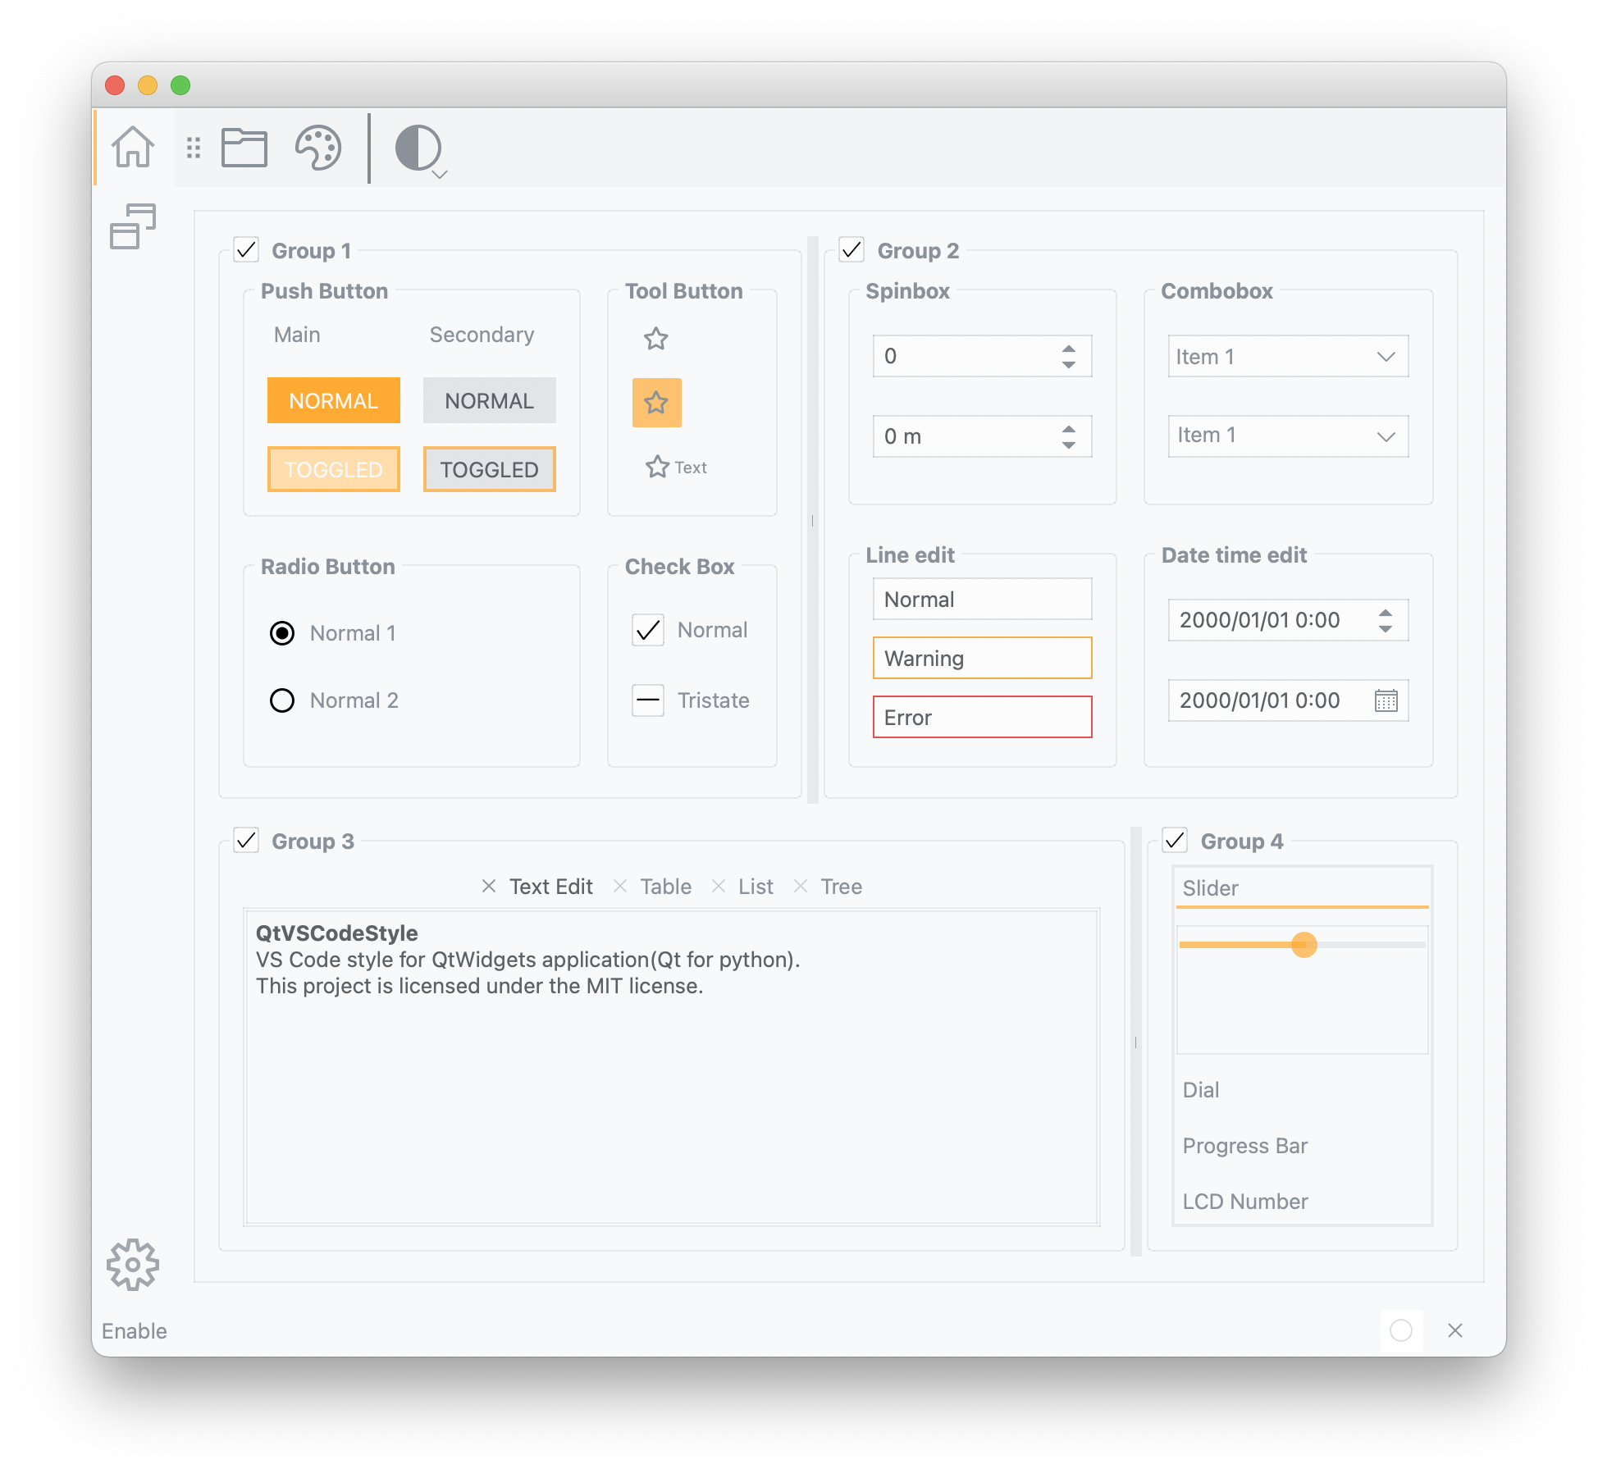Click the orange slider handle
The height and width of the screenshot is (1478, 1598).
coord(1304,945)
